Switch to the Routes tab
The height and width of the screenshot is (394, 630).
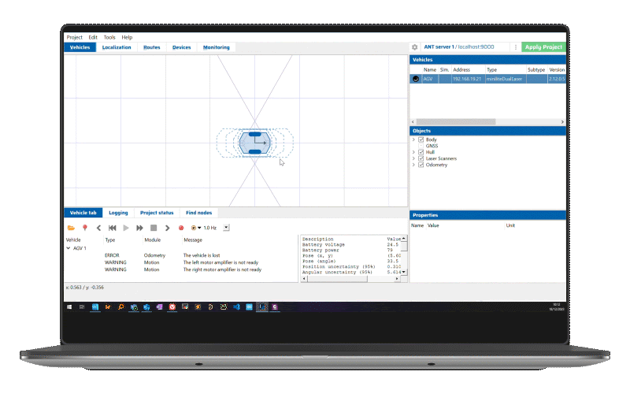point(152,47)
